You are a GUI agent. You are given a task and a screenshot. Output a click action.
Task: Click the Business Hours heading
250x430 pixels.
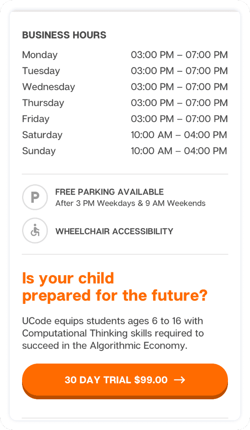point(64,35)
